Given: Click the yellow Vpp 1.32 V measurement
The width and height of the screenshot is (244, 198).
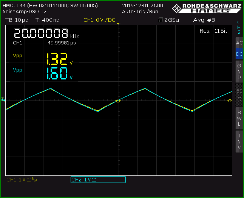Looking at the screenshot, I should [x=60, y=59].
